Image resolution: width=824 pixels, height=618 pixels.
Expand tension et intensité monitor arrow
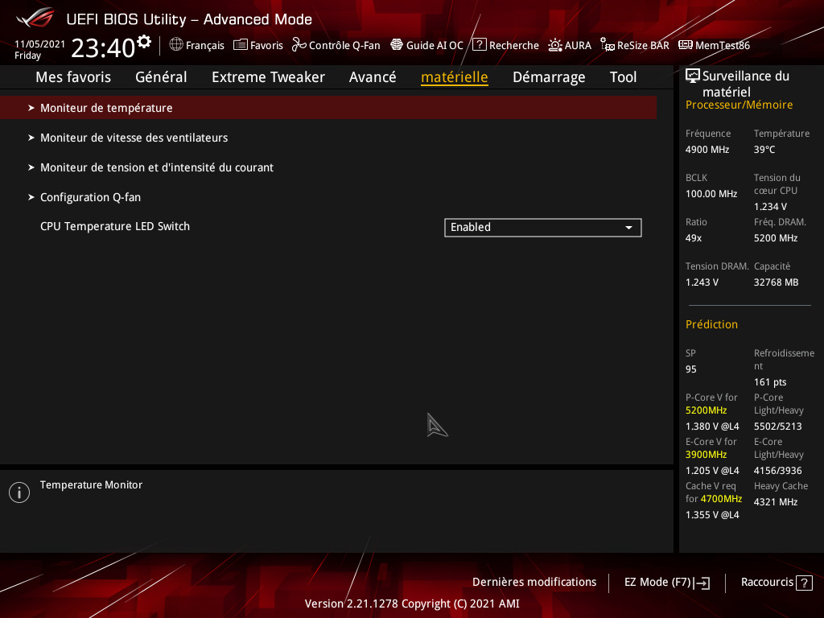(x=31, y=167)
